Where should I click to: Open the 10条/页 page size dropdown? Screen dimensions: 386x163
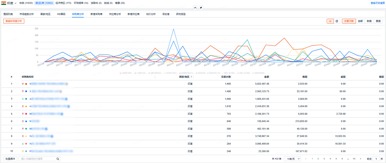[x=292, y=159]
